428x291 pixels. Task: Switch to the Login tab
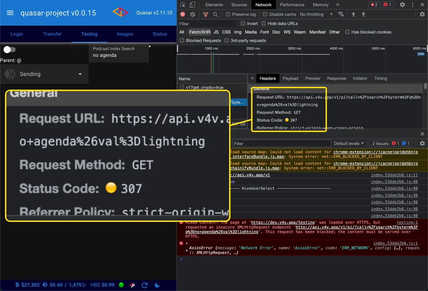pos(17,34)
